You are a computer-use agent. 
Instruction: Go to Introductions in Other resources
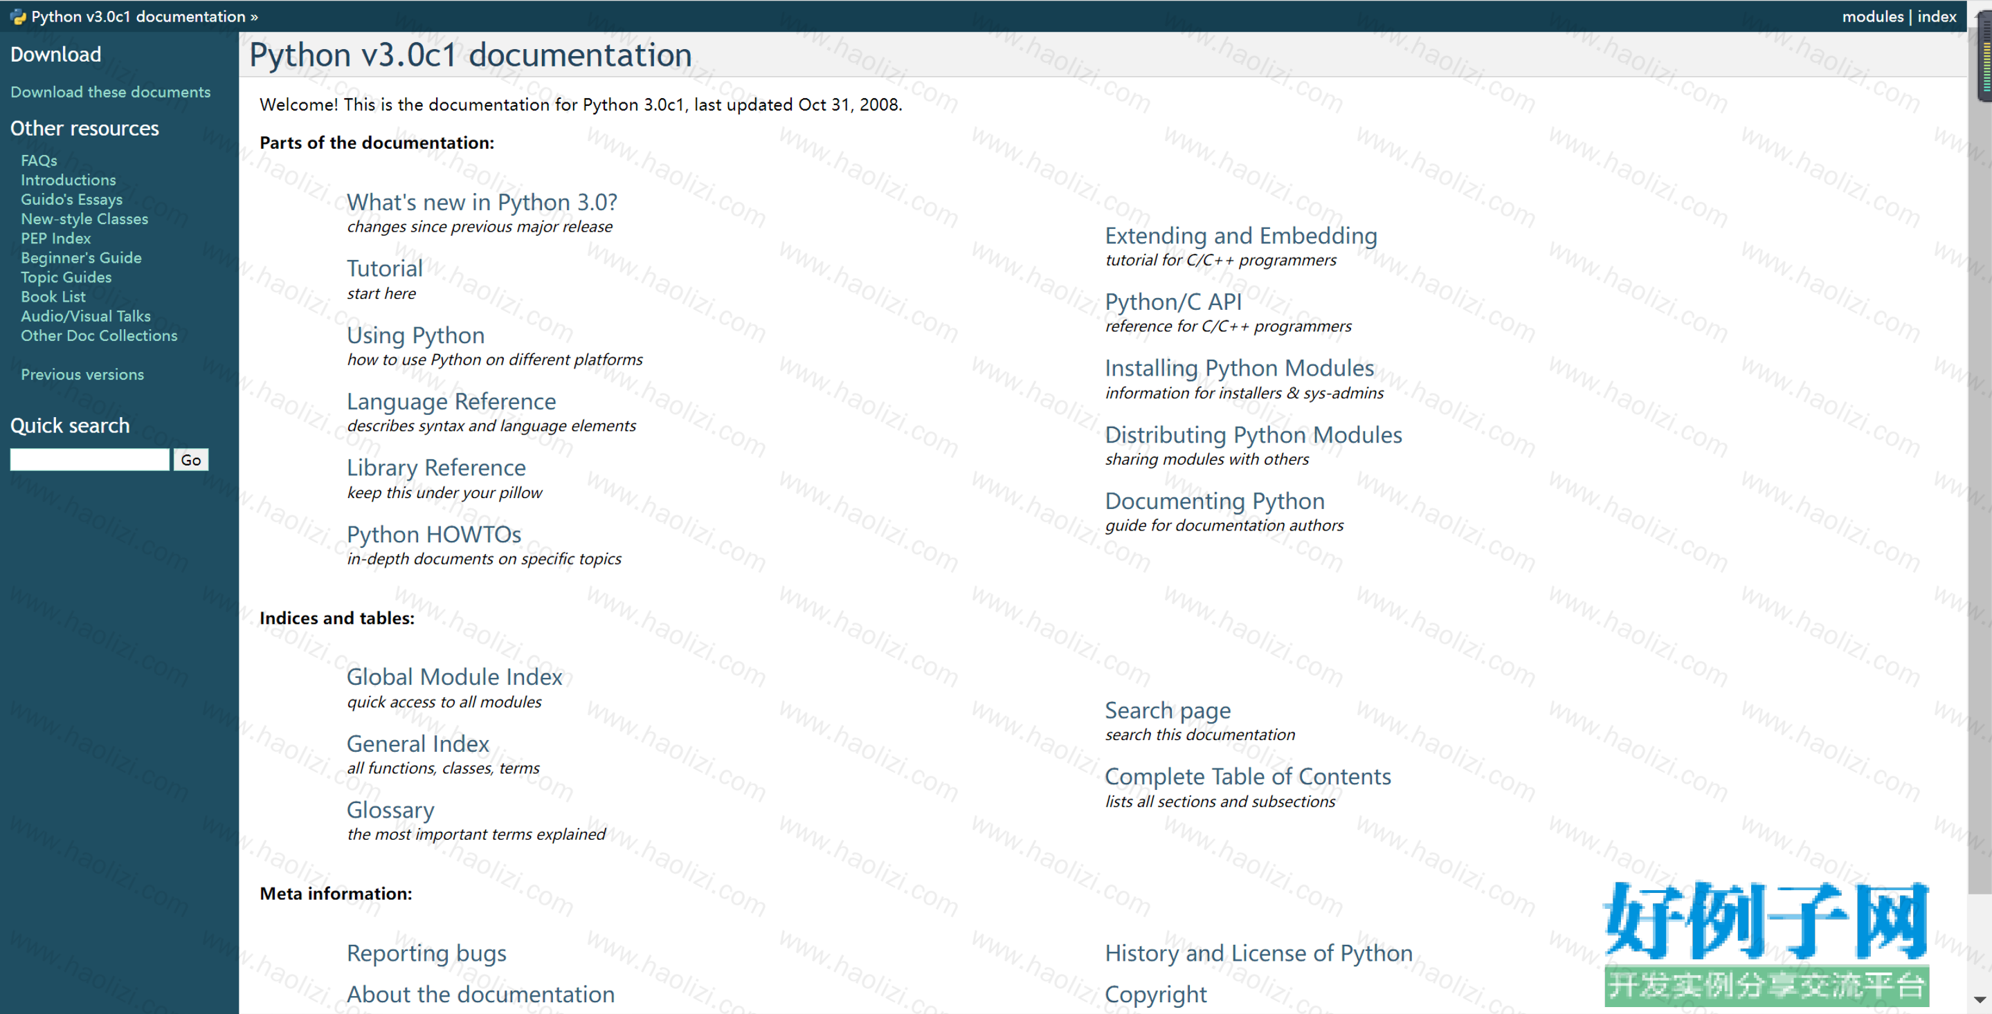pyautogui.click(x=69, y=179)
